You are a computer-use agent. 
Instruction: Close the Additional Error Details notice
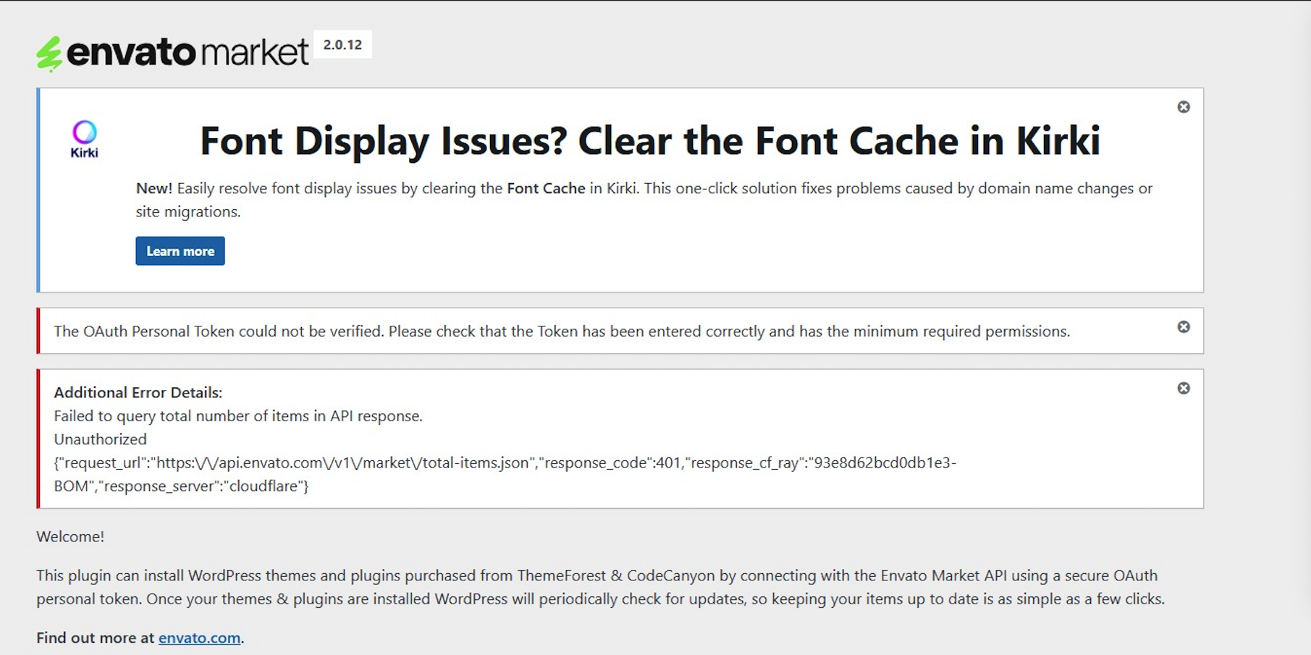click(1184, 389)
